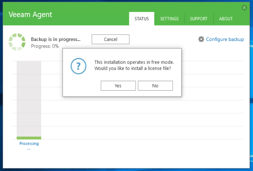Open the Configure backup link

(x=225, y=39)
